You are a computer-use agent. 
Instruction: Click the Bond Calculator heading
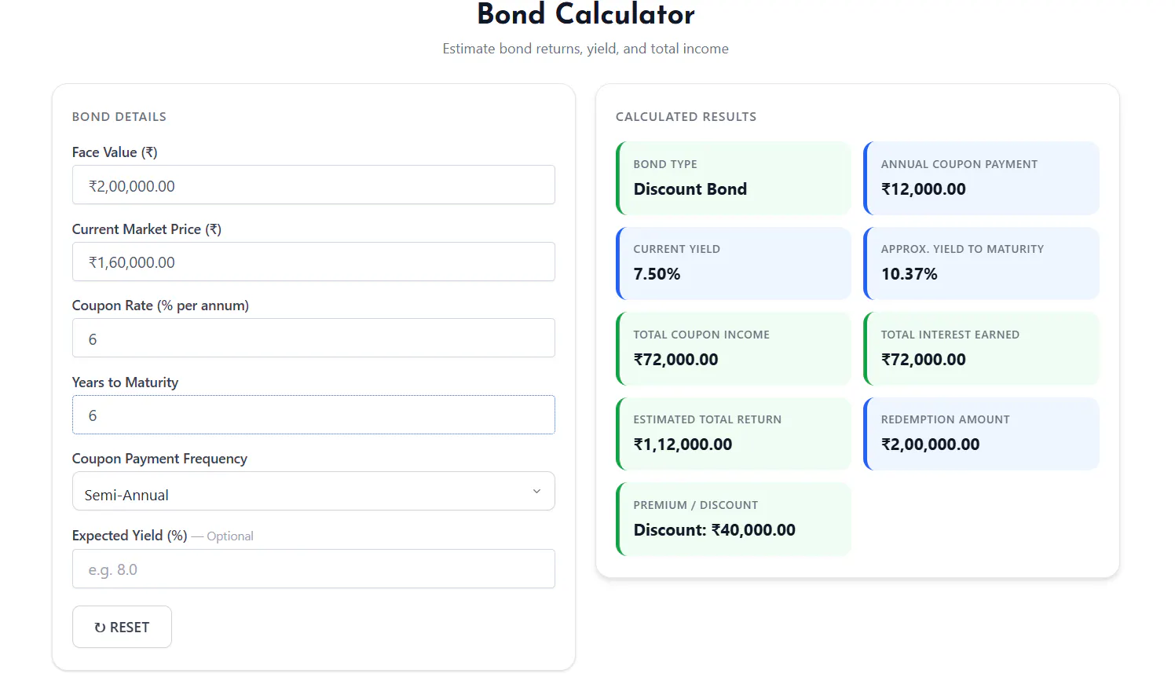click(586, 14)
